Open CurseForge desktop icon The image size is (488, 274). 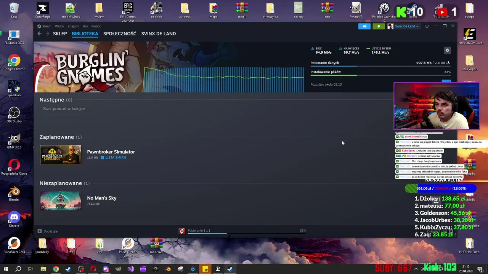(42, 10)
